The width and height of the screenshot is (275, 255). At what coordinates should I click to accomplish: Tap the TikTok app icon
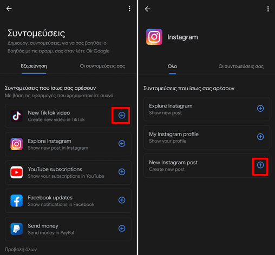coord(16,116)
